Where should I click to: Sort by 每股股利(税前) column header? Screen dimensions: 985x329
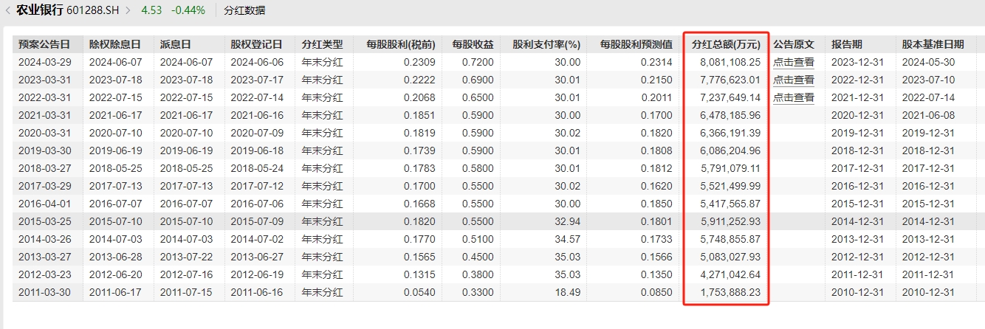[399, 44]
